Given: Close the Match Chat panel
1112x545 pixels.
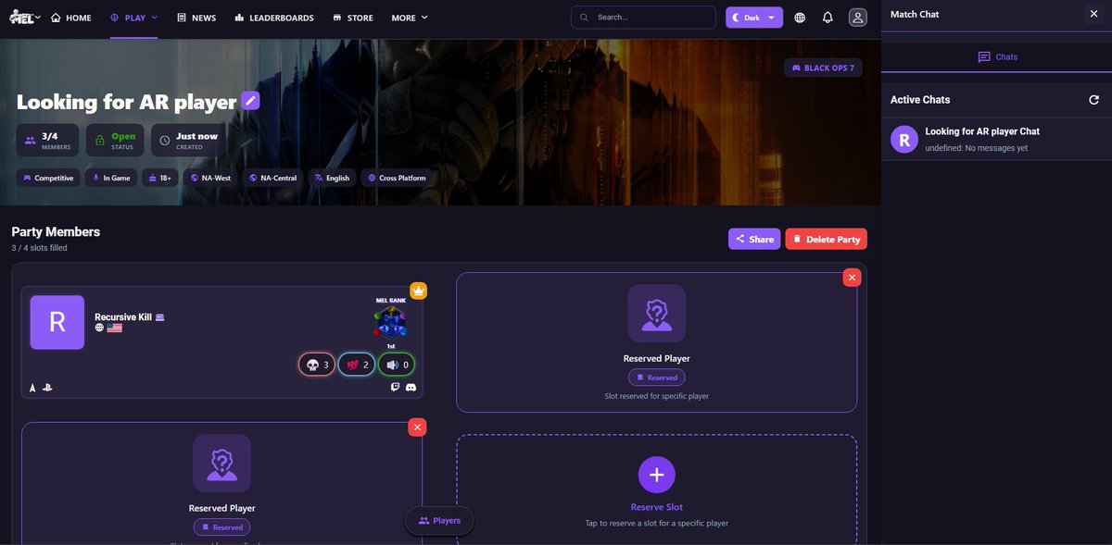Looking at the screenshot, I should (x=1093, y=14).
